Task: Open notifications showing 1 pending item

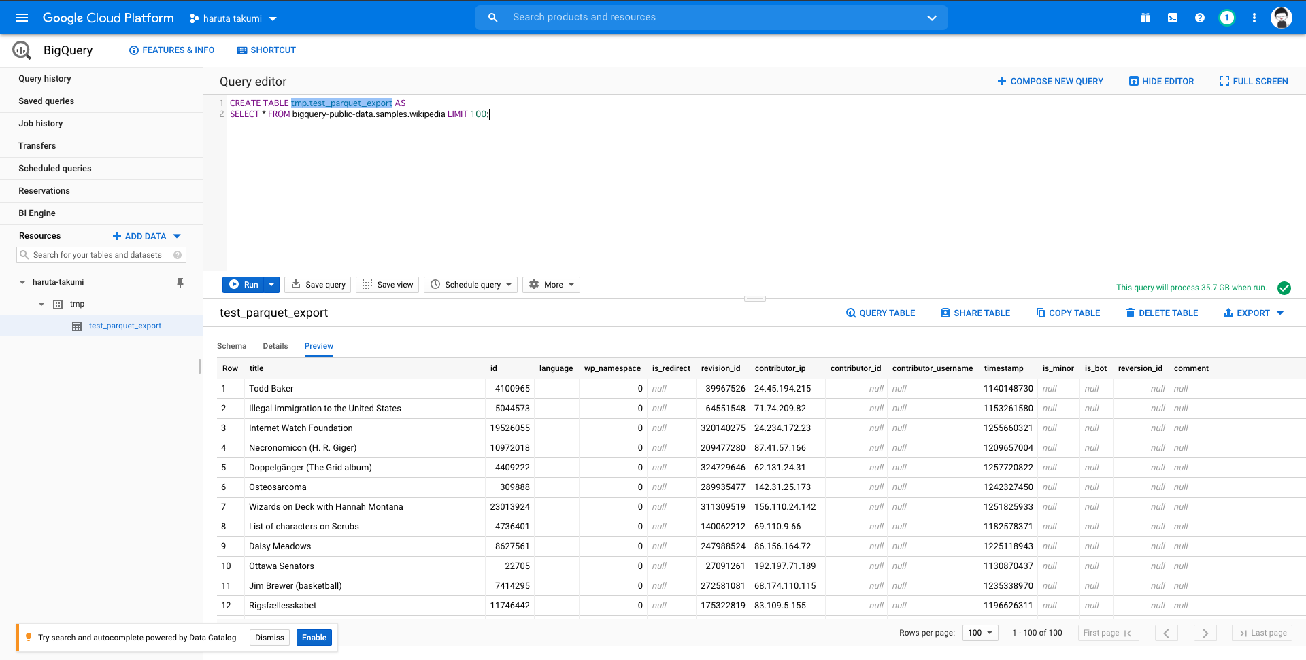Action: 1227,17
